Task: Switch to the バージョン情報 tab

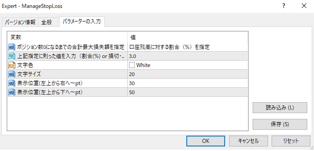Action: click(x=20, y=22)
